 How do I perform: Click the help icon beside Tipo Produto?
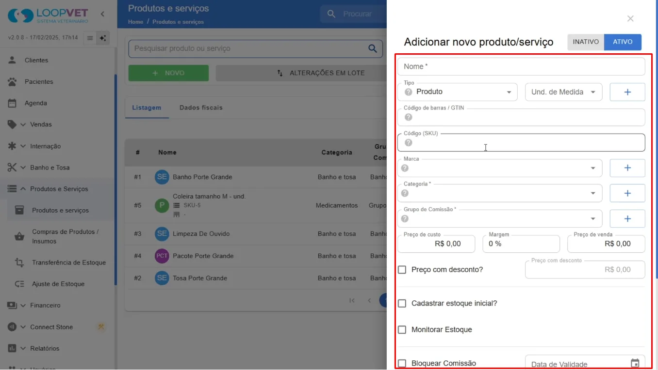408,92
